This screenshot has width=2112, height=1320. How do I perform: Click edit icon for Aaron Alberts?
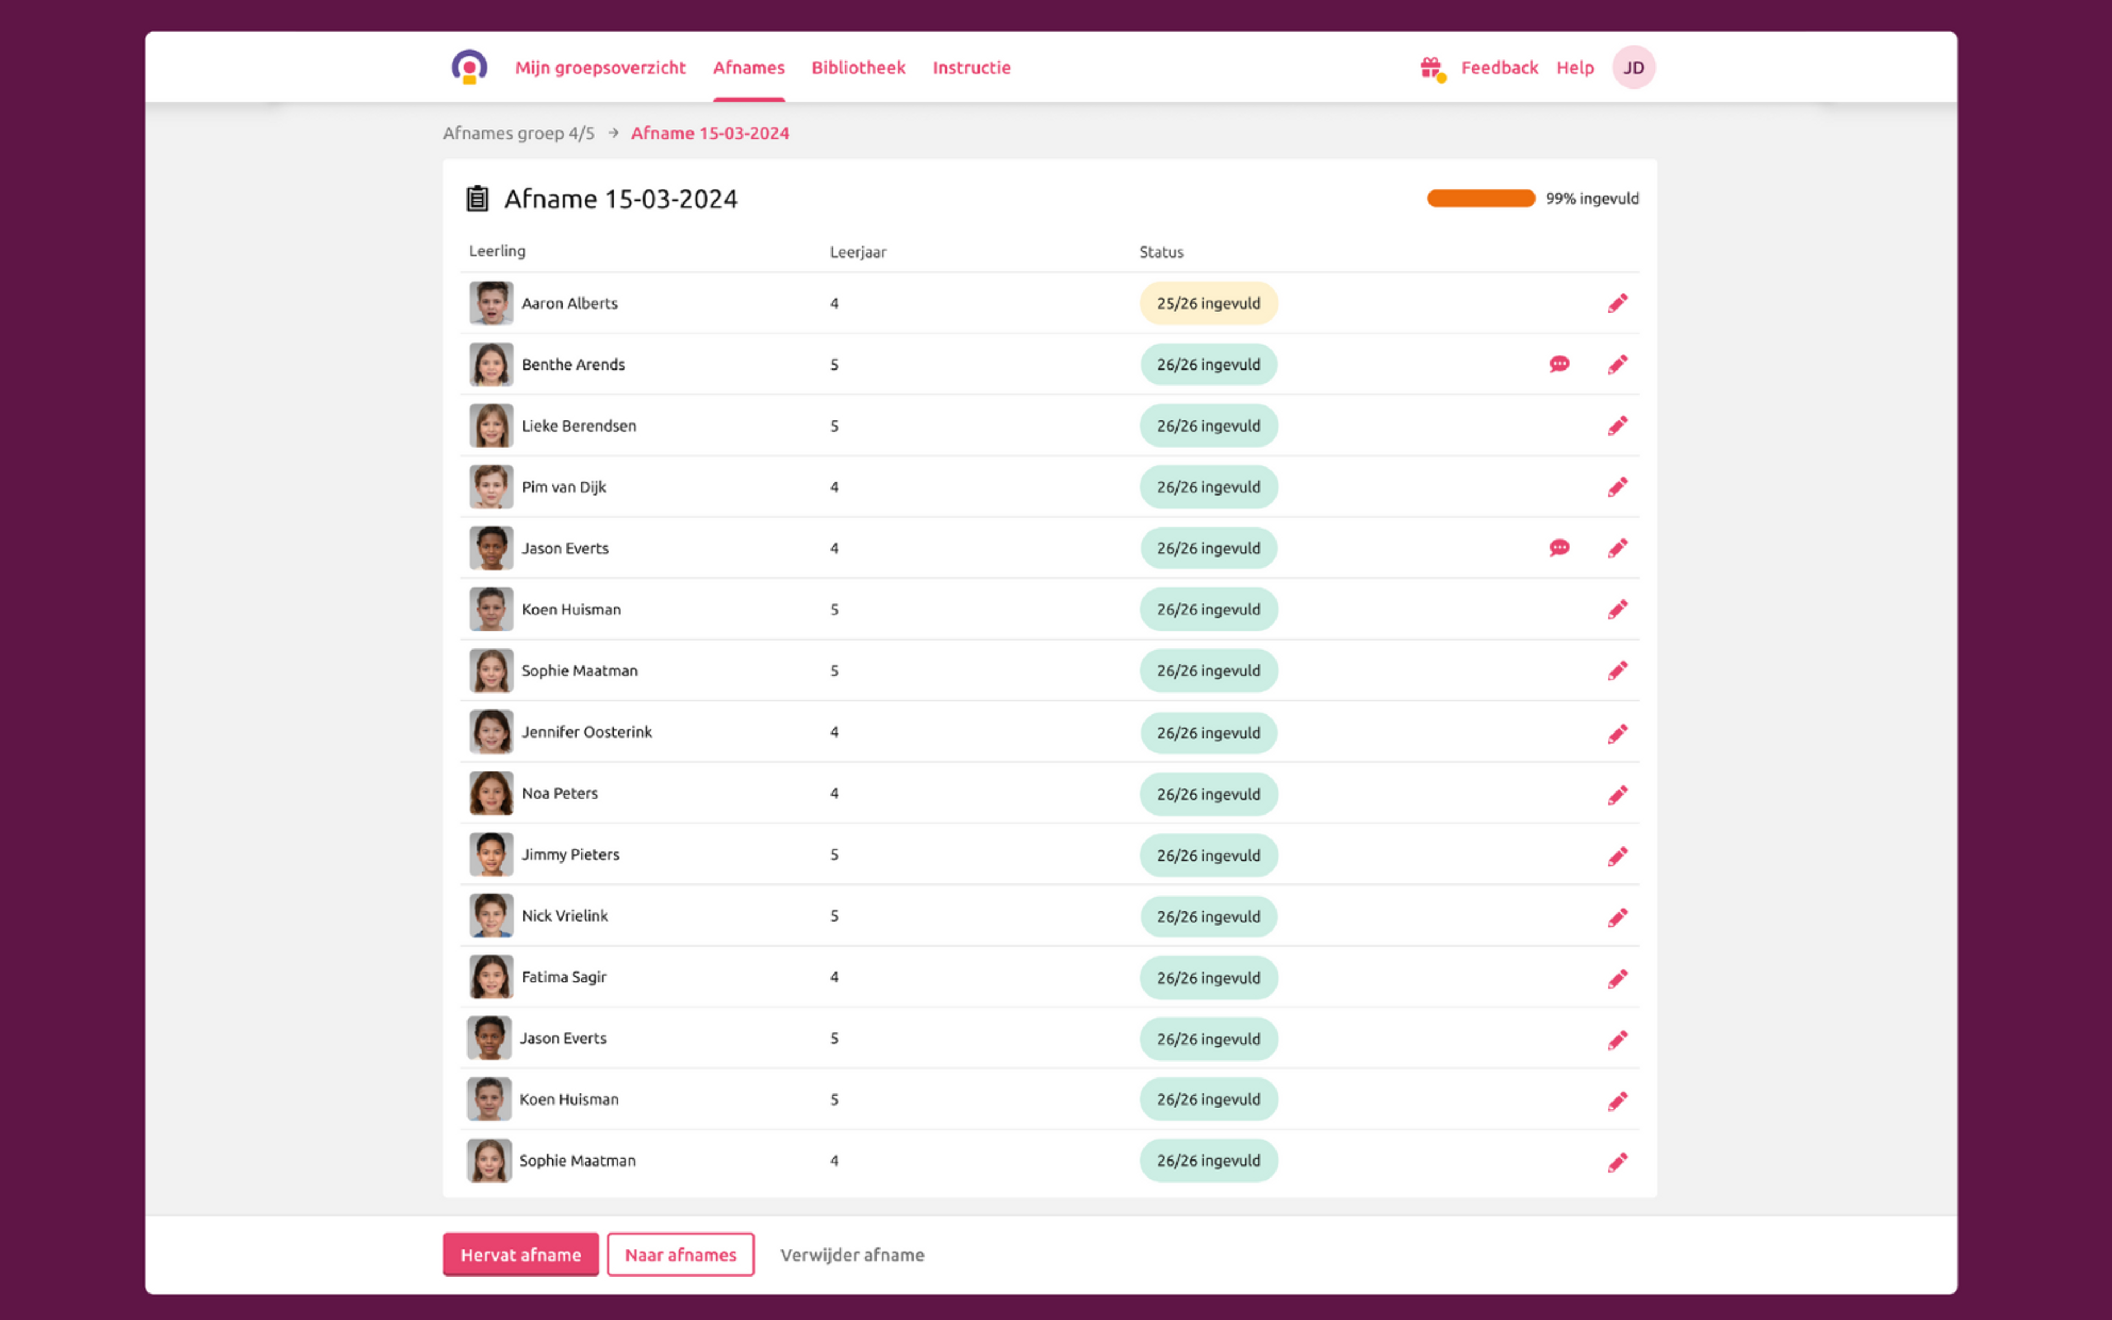pyautogui.click(x=1616, y=302)
